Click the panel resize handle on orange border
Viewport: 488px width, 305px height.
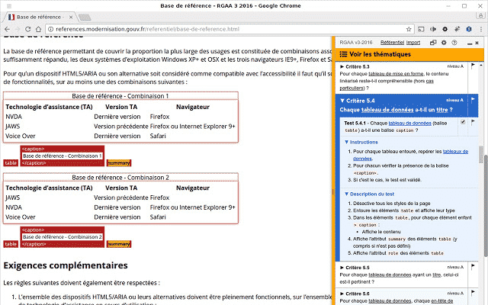point(333,191)
